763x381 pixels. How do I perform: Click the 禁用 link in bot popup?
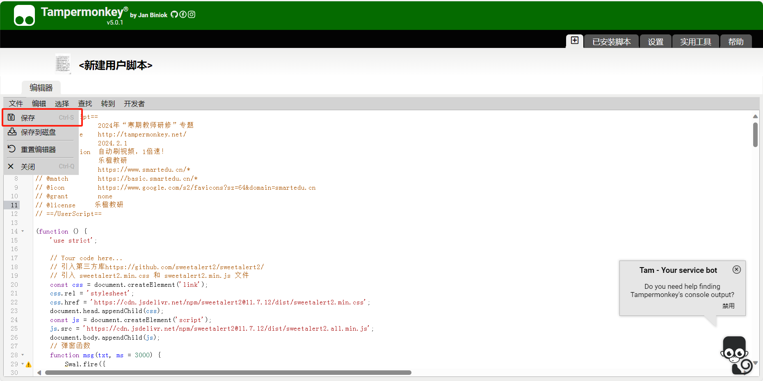click(x=729, y=306)
